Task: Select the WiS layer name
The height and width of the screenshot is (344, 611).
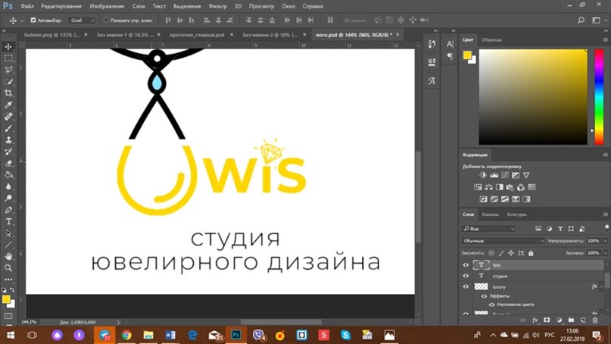Action: [497, 265]
